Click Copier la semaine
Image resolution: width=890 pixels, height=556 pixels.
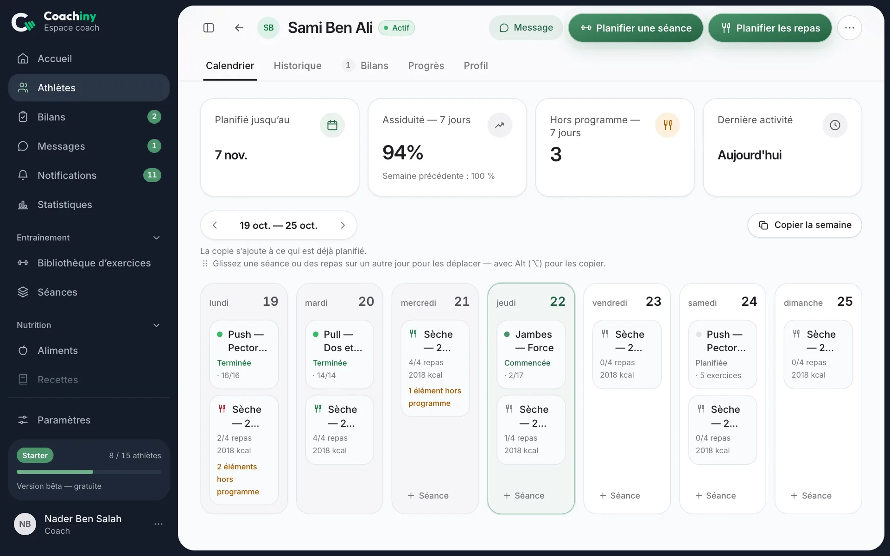(805, 225)
